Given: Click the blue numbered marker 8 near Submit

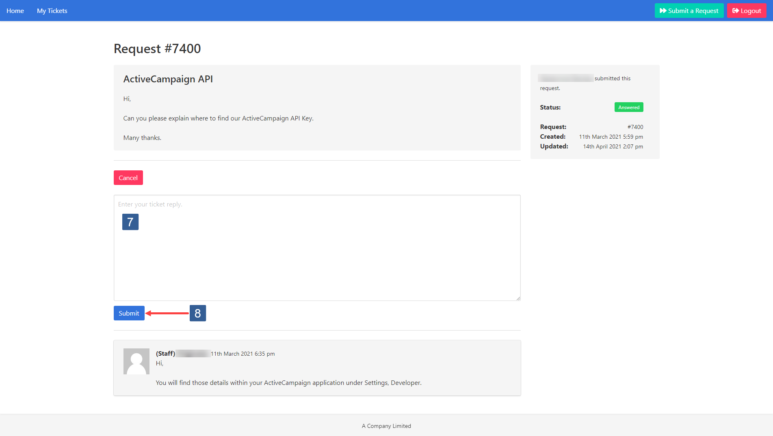Looking at the screenshot, I should coord(198,313).
